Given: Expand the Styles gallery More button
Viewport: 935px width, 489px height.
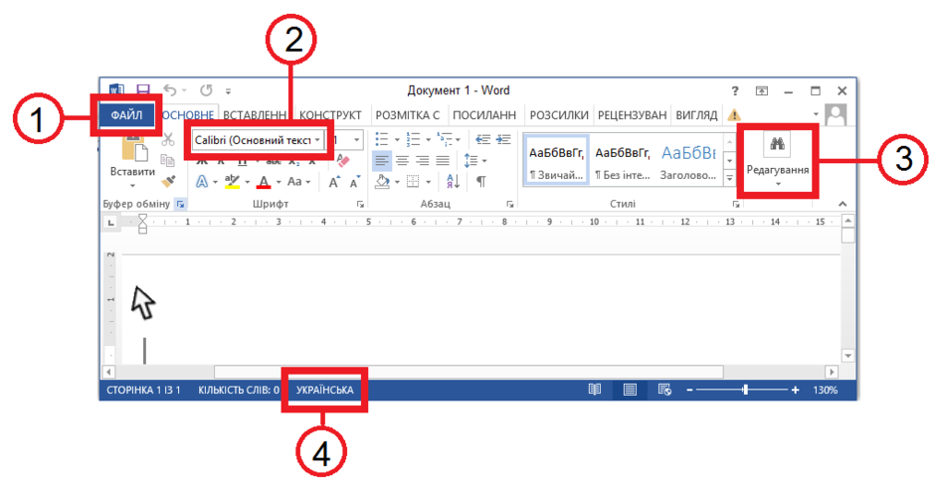Looking at the screenshot, I should click(x=729, y=178).
